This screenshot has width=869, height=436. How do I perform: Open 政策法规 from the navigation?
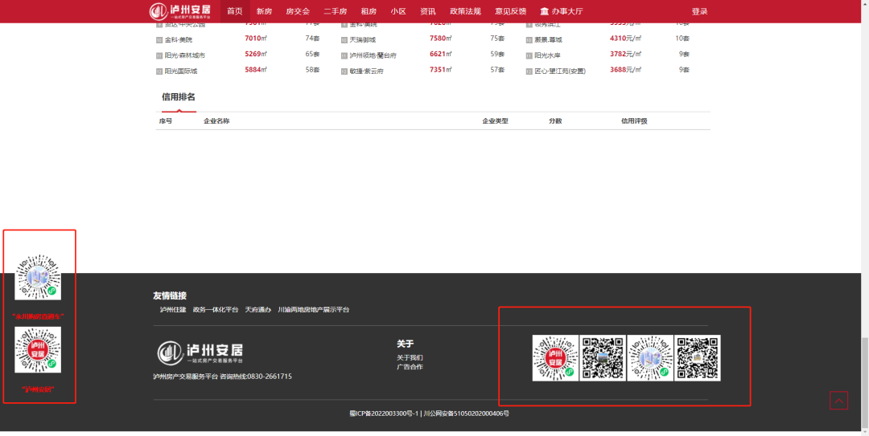pos(466,11)
